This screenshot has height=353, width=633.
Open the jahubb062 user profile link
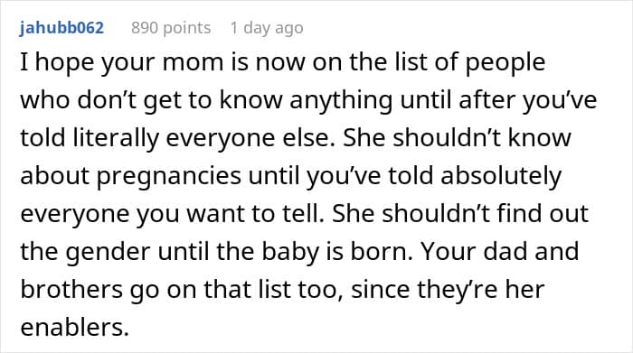click(61, 28)
